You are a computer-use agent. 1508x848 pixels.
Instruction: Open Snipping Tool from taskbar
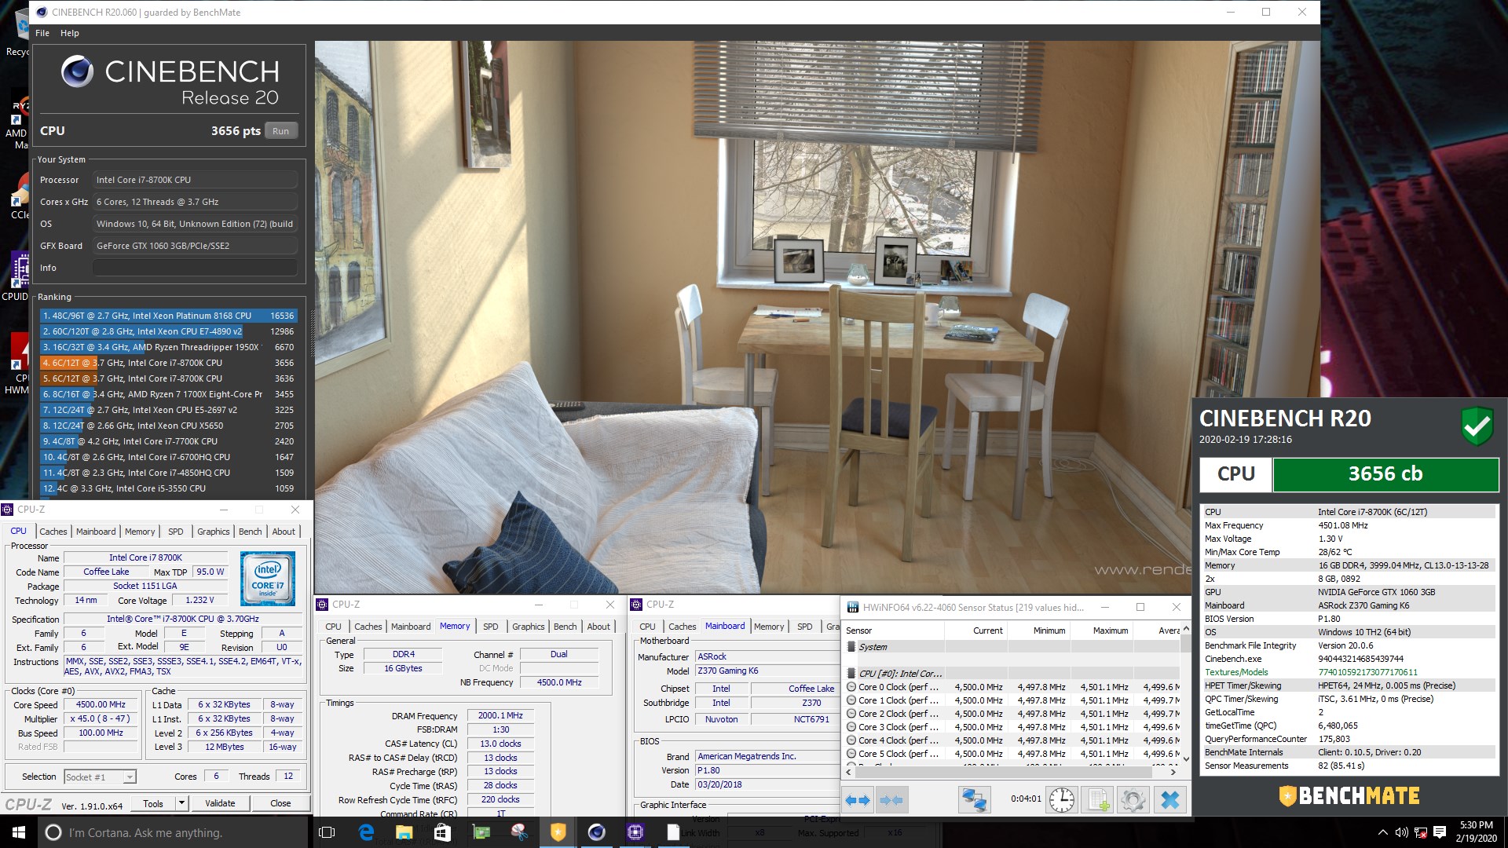tap(519, 832)
